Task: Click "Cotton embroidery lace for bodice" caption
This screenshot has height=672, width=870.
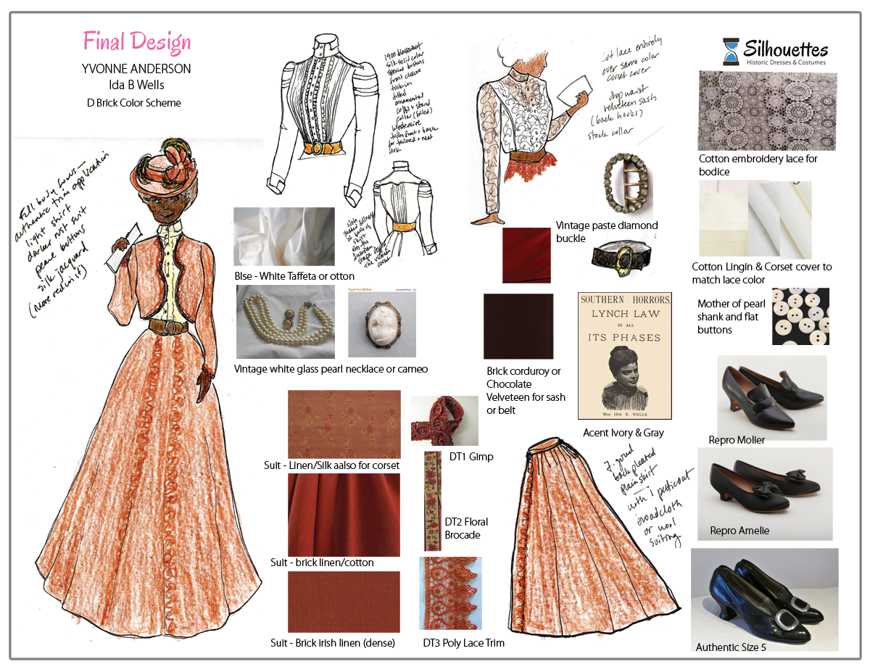Action: tap(758, 165)
